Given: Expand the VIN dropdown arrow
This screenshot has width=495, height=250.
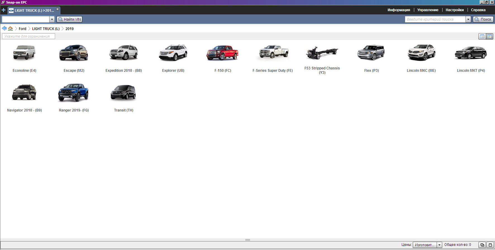Looking at the screenshot, I should pos(52,19).
